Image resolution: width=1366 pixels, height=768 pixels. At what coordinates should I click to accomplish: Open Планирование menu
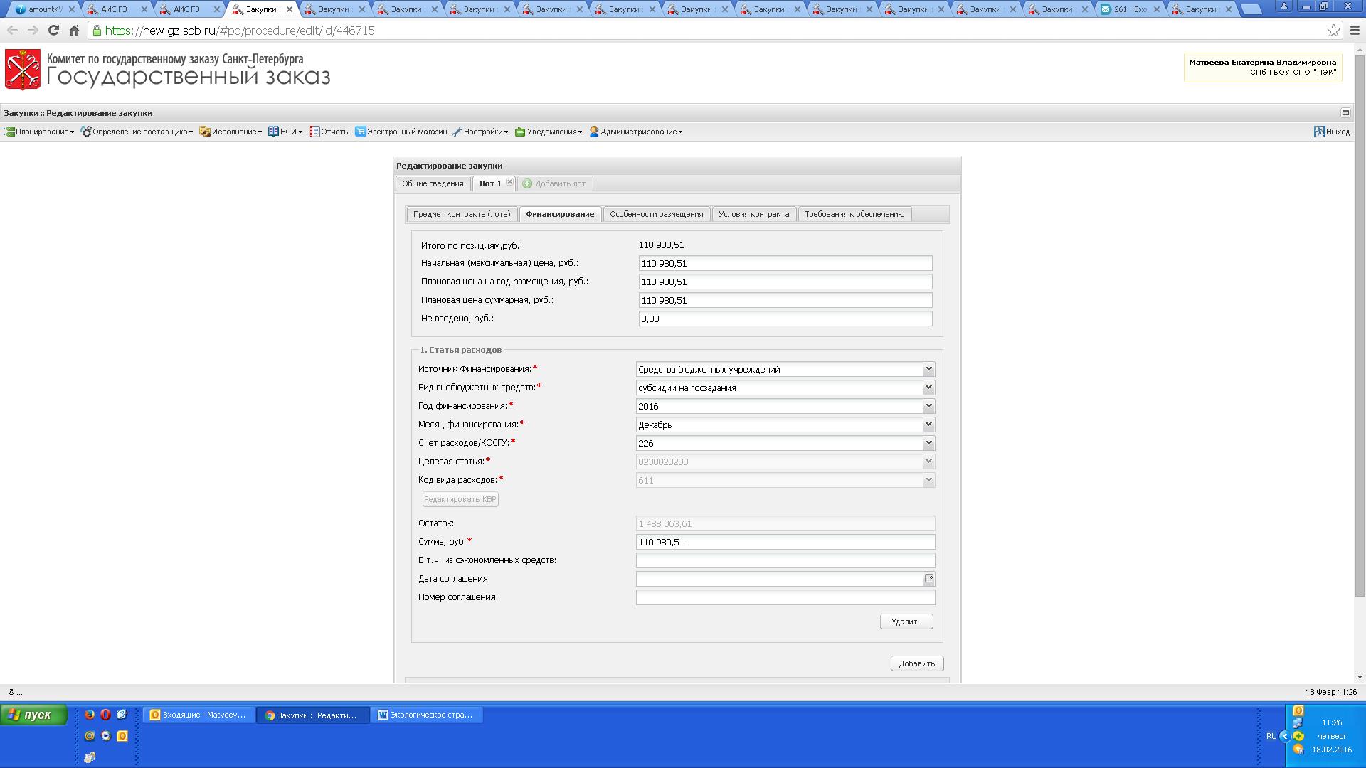[39, 132]
